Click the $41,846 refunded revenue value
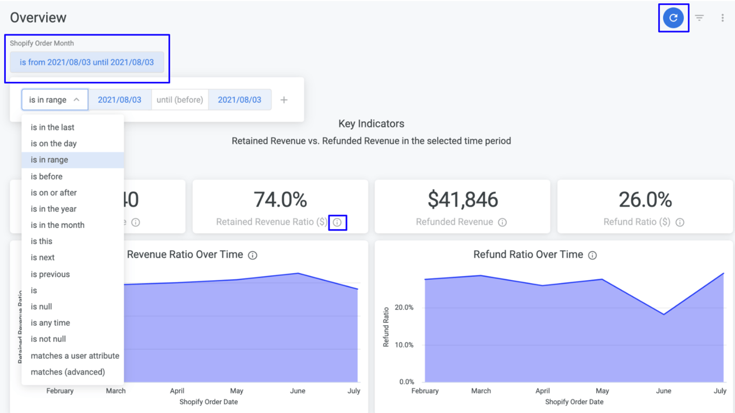The image size is (735, 413). pyautogui.click(x=463, y=200)
